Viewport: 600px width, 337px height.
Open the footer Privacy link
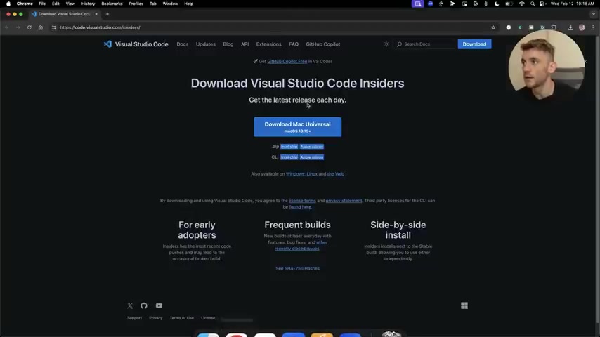156,318
